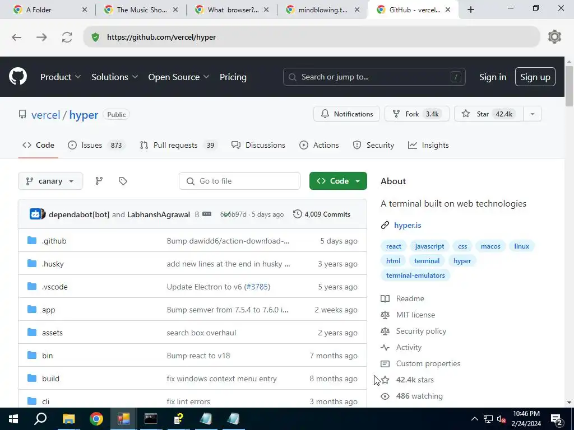Click taskbar search magnifier
Screen dimensions: 574x430
click(40, 419)
